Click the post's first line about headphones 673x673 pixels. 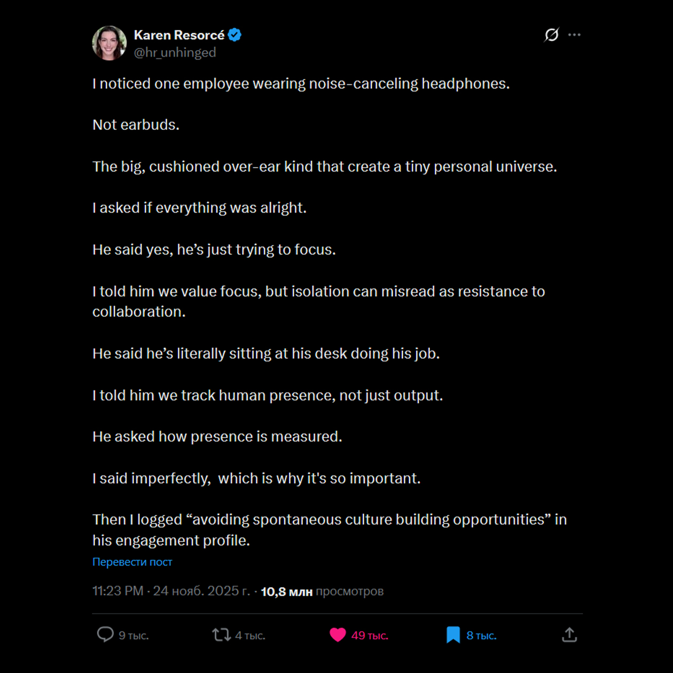pyautogui.click(x=301, y=84)
